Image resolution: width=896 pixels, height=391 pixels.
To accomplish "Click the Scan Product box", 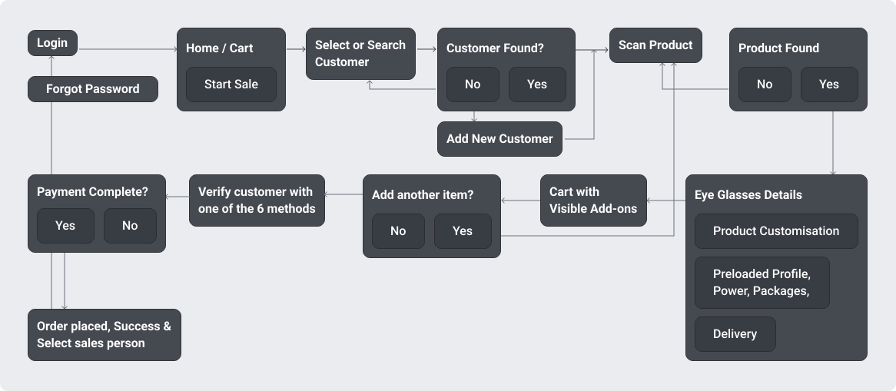I will pos(655,45).
